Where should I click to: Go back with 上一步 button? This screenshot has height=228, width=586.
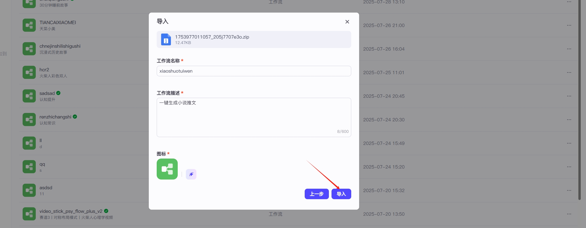pos(317,194)
